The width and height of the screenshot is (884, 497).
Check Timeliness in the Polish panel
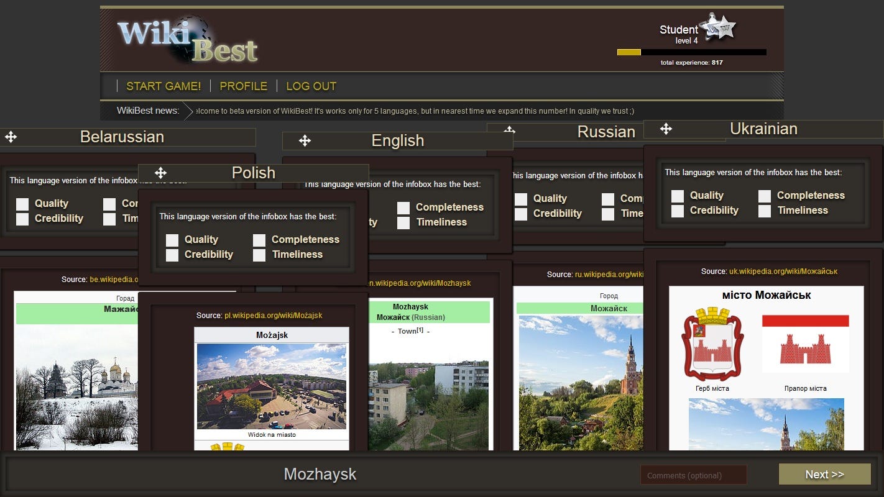259,255
